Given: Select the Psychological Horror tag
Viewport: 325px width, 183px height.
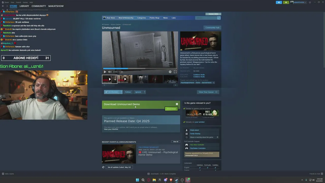Looking at the screenshot, I should tap(187, 83).
